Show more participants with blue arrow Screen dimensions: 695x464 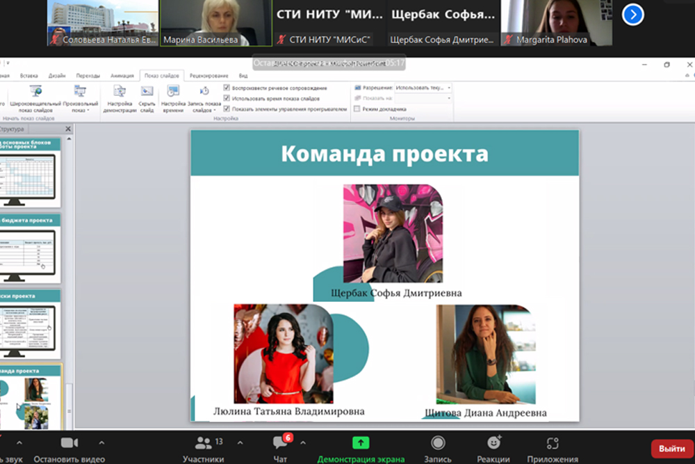coord(632,14)
